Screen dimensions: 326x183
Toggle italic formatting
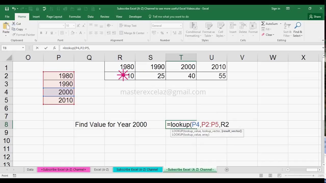46,33
